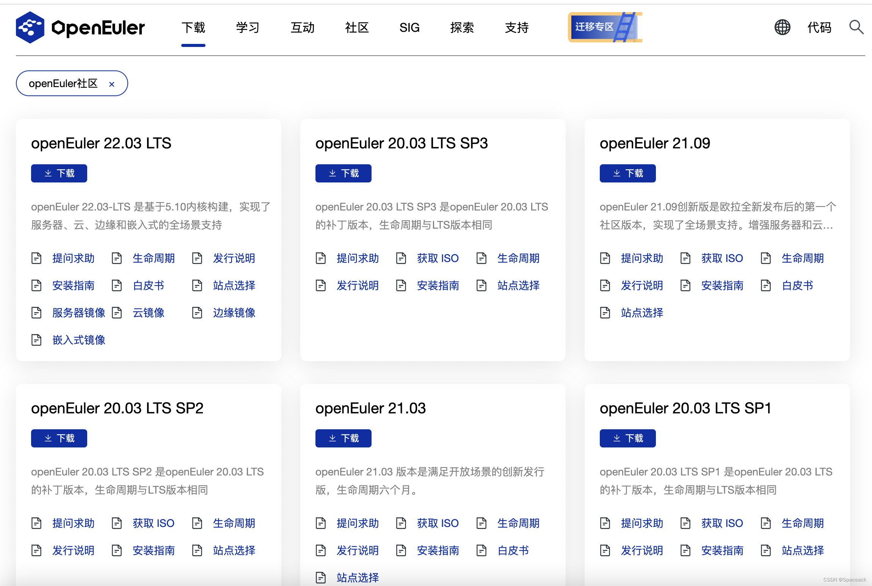Open the 支持 navigation menu
Viewport: 872px width, 586px height.
[x=517, y=27]
